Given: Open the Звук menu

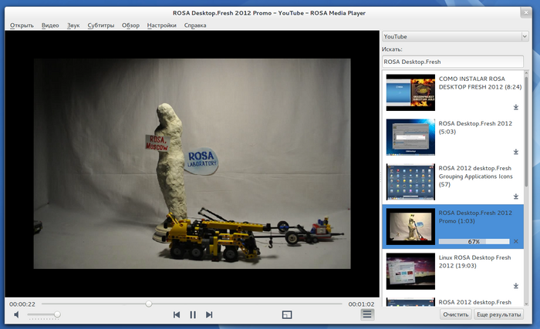Looking at the screenshot, I should [73, 25].
